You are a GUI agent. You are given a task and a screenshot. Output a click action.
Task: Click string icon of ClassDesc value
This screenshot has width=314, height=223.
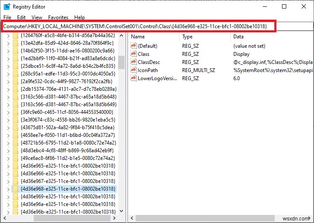tap(134, 62)
